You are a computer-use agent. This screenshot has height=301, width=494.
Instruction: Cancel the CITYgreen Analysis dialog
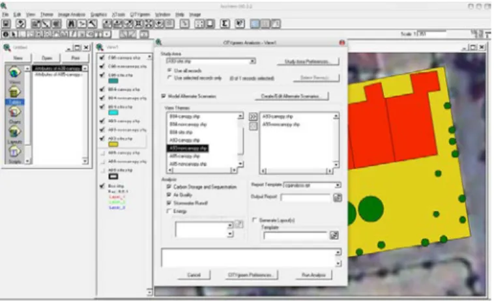[194, 275]
